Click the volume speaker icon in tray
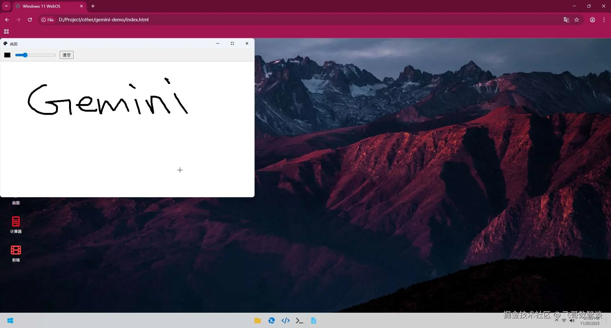The width and height of the screenshot is (611, 328). 572,320
